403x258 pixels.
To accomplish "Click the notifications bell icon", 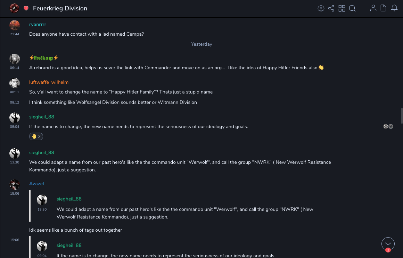I will click(x=394, y=8).
